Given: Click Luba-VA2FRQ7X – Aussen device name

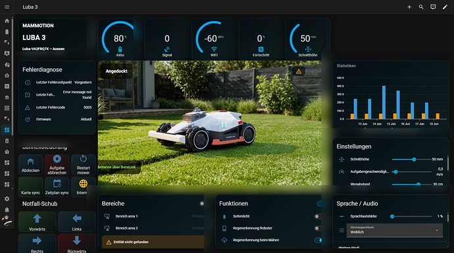Looking at the screenshot, I should click(43, 49).
